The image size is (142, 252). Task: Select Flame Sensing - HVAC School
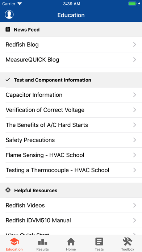coord(71,155)
